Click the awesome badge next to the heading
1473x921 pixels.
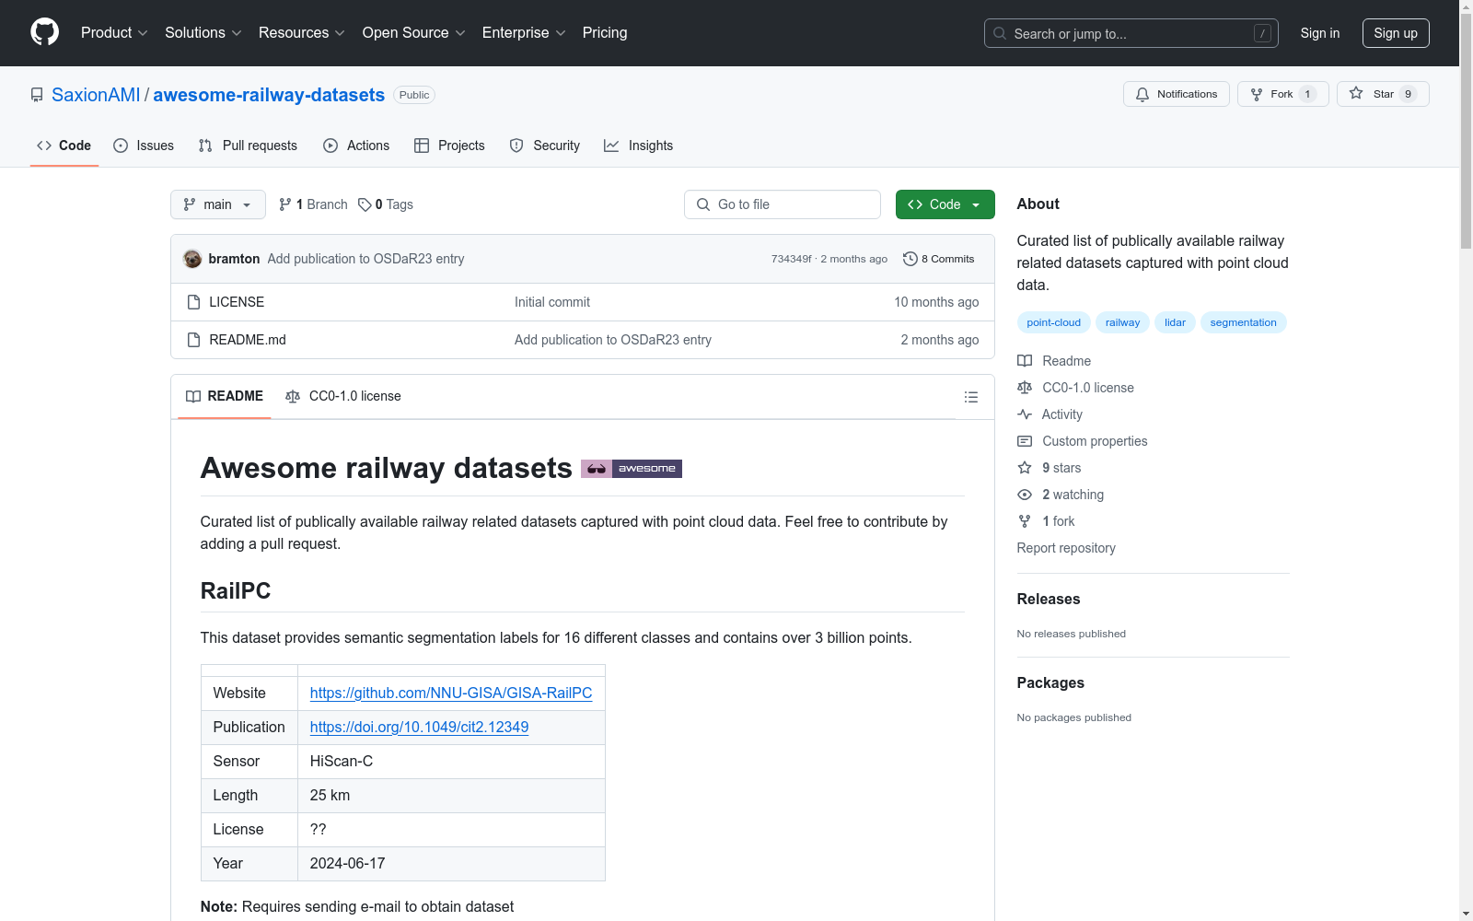632,469
